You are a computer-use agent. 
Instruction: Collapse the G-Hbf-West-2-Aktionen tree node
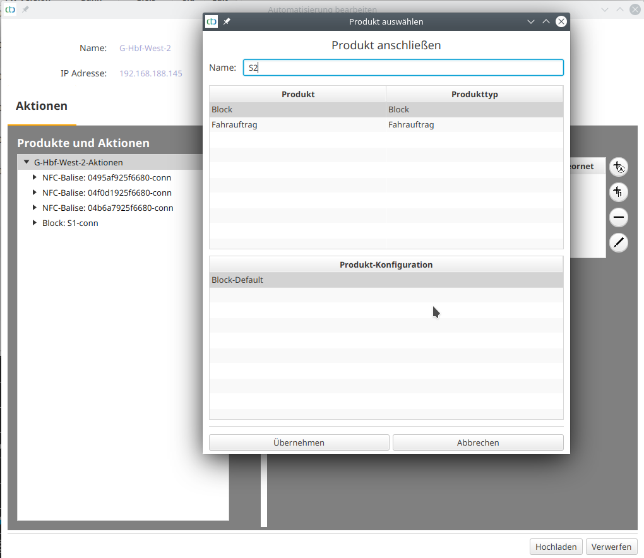tap(26, 161)
